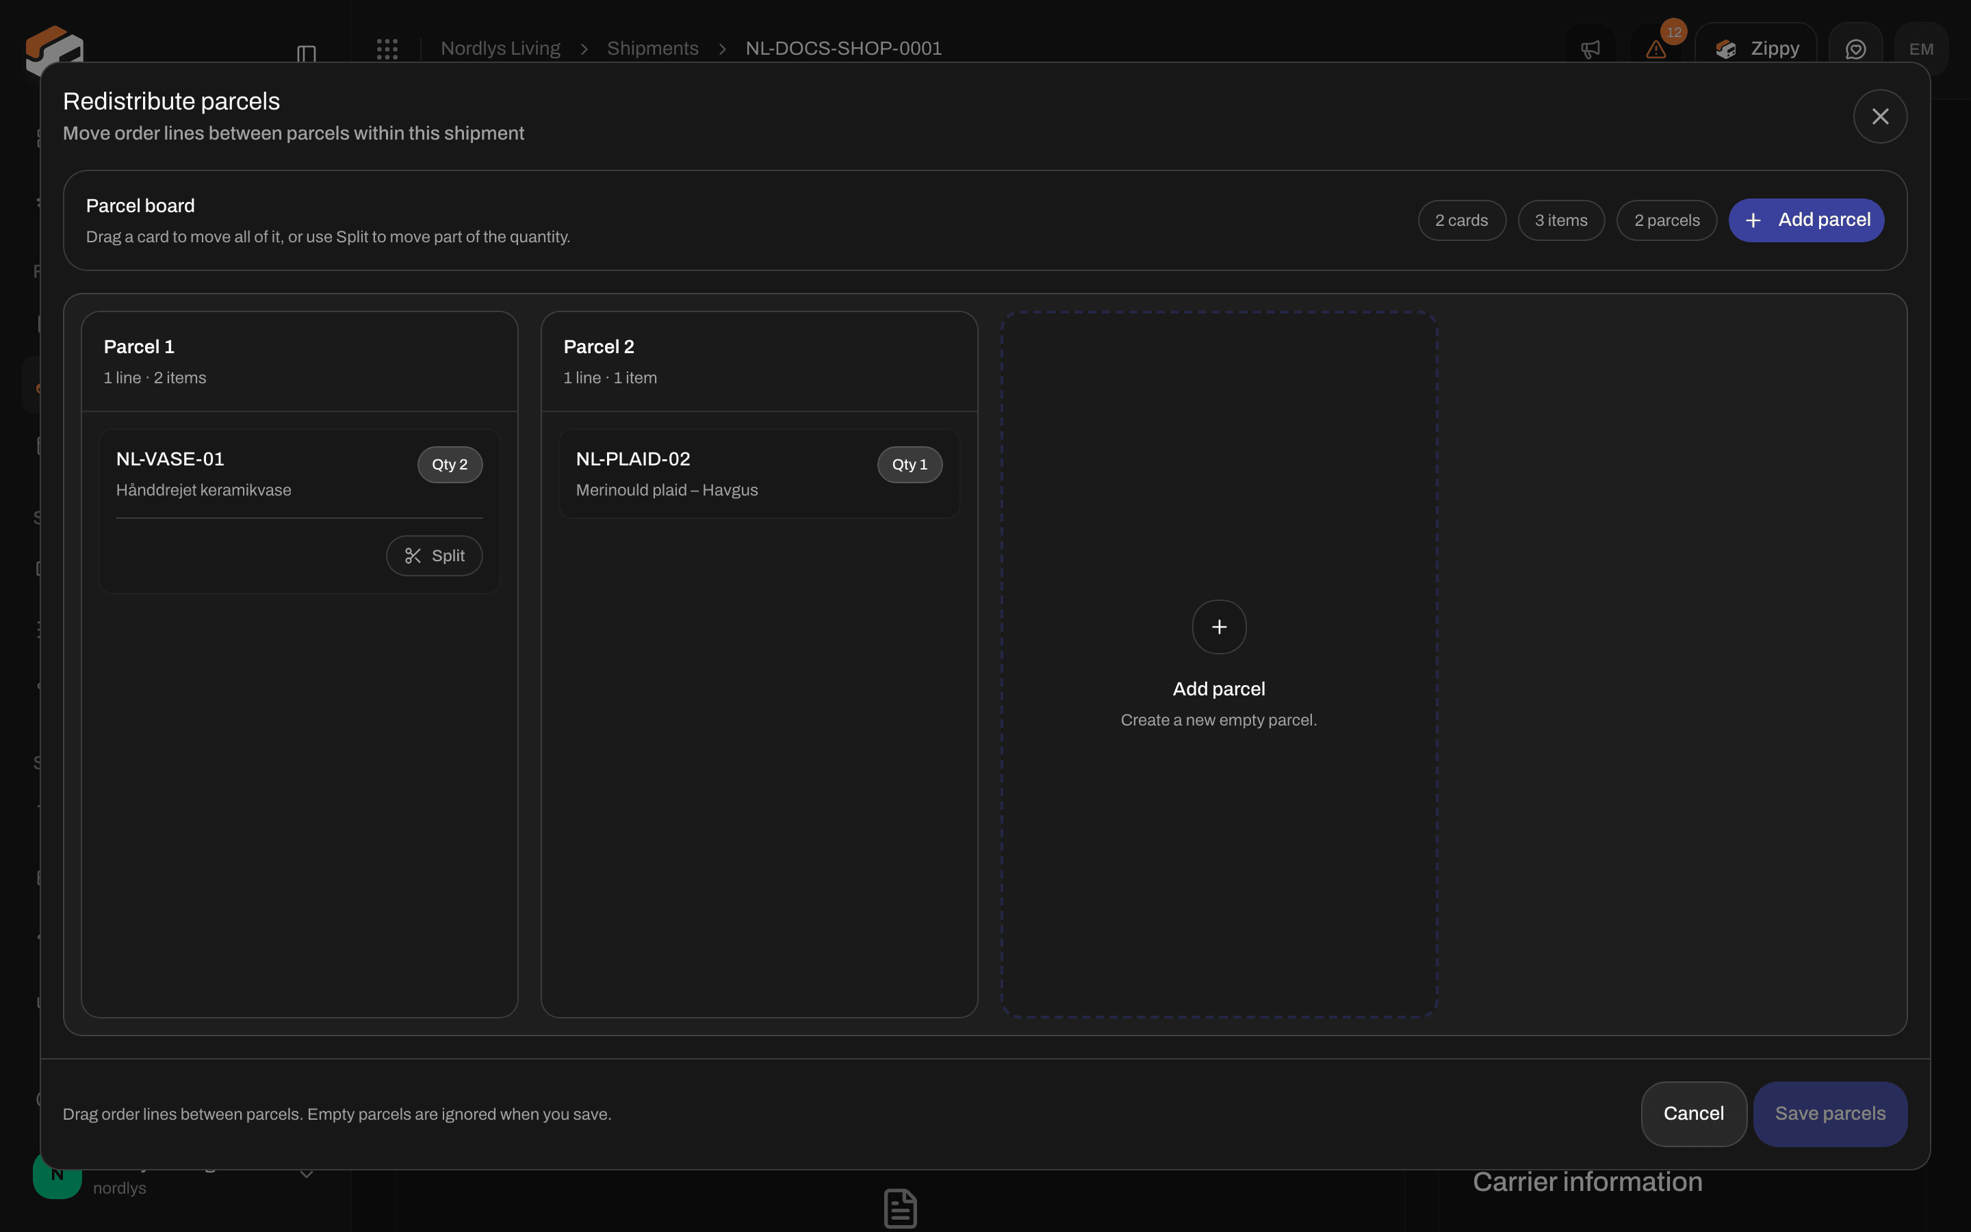Click the 2 parcels counter chip
1971x1232 pixels.
click(x=1666, y=220)
